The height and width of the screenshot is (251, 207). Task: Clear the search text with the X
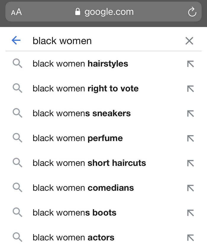189,41
